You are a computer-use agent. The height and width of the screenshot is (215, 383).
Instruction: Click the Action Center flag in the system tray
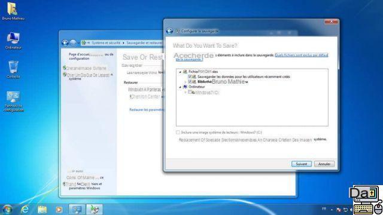(339, 210)
